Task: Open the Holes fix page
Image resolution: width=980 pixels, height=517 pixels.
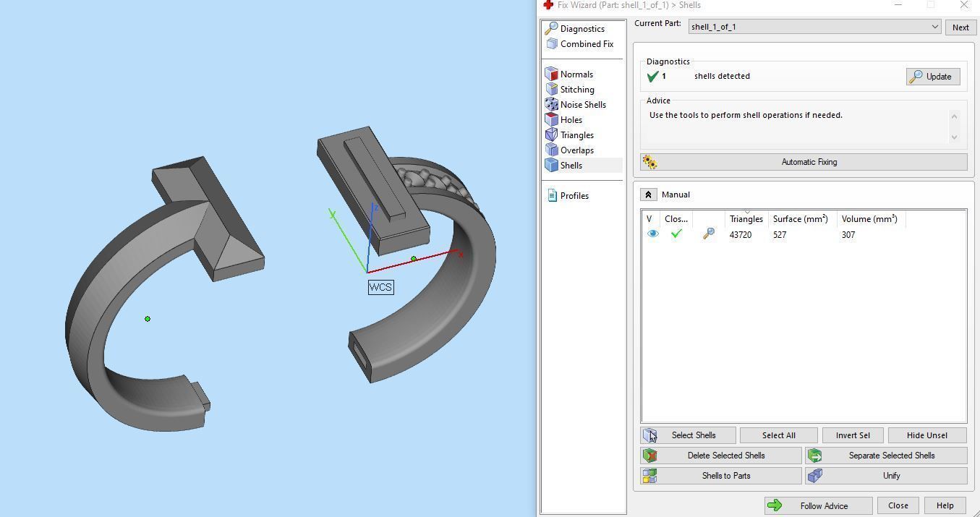Action: pos(571,120)
